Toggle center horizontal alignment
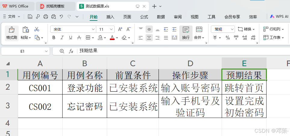Image resolution: width=290 pixels, height=136 pixels. pos(149,38)
